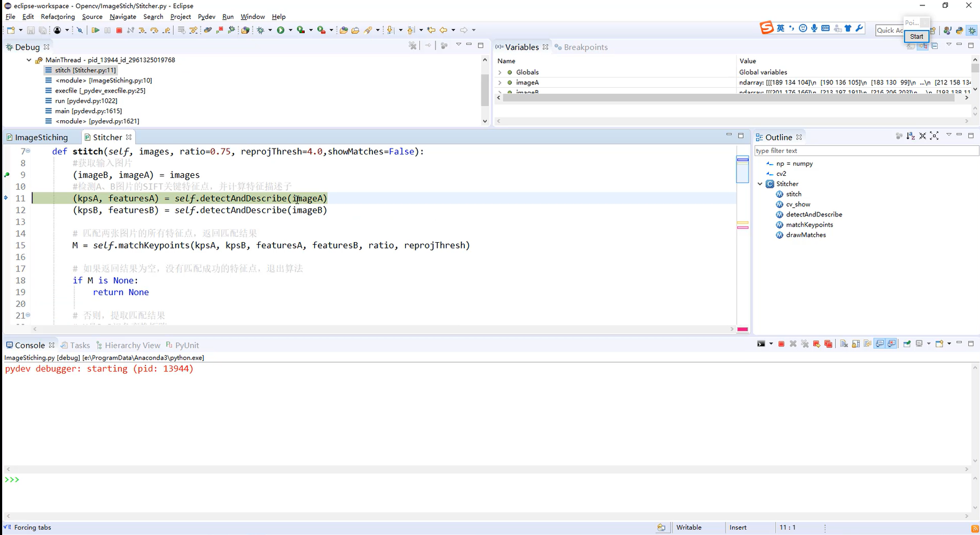Collapse the MainThread tree node
980x535 pixels.
coord(29,60)
